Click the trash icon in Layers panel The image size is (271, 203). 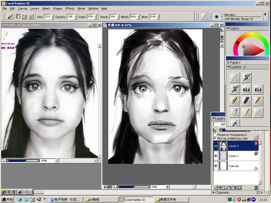256,187
